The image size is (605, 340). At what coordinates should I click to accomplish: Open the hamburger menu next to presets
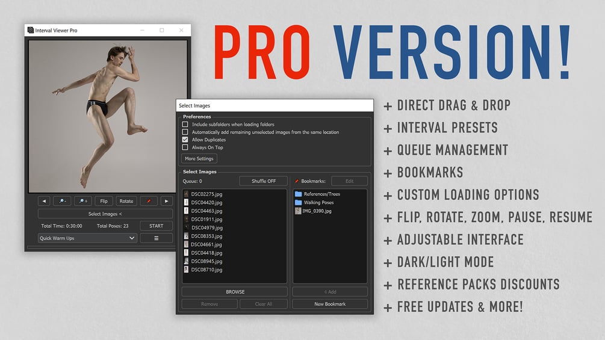click(156, 238)
